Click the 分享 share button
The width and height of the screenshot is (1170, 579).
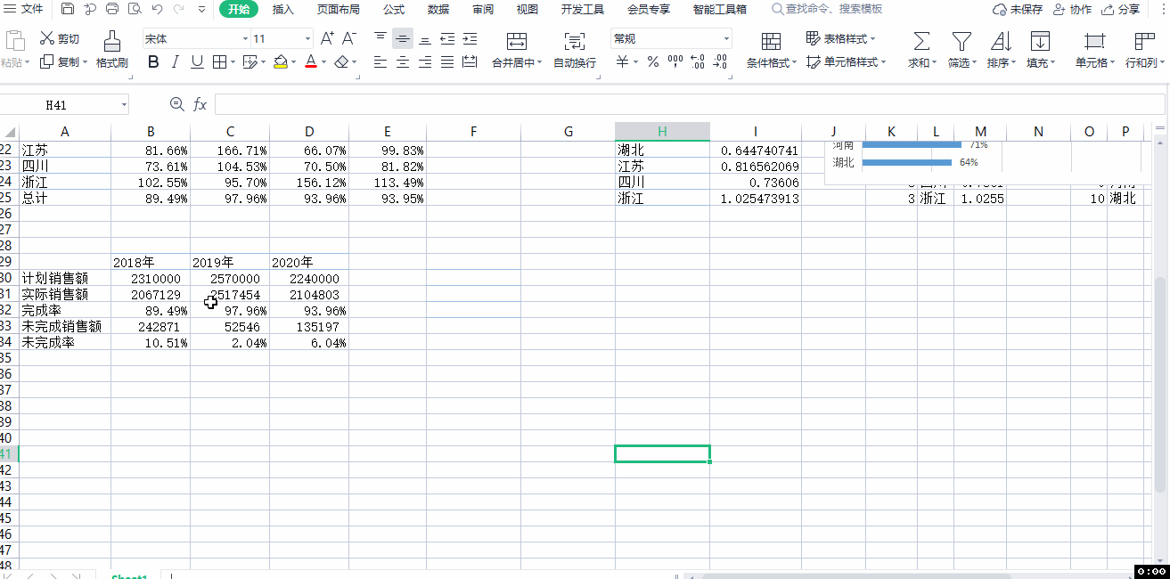pos(1121,9)
